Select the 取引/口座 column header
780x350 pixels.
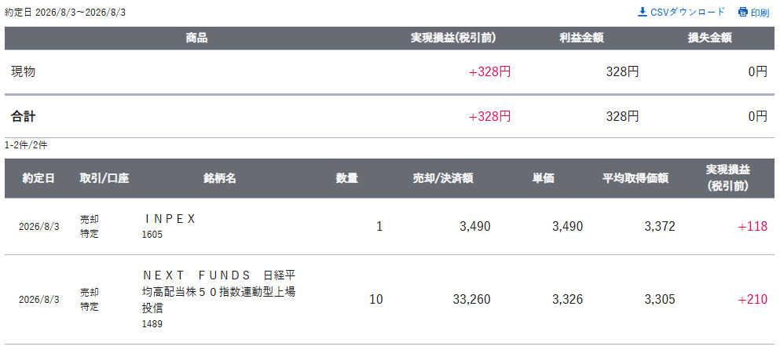104,178
